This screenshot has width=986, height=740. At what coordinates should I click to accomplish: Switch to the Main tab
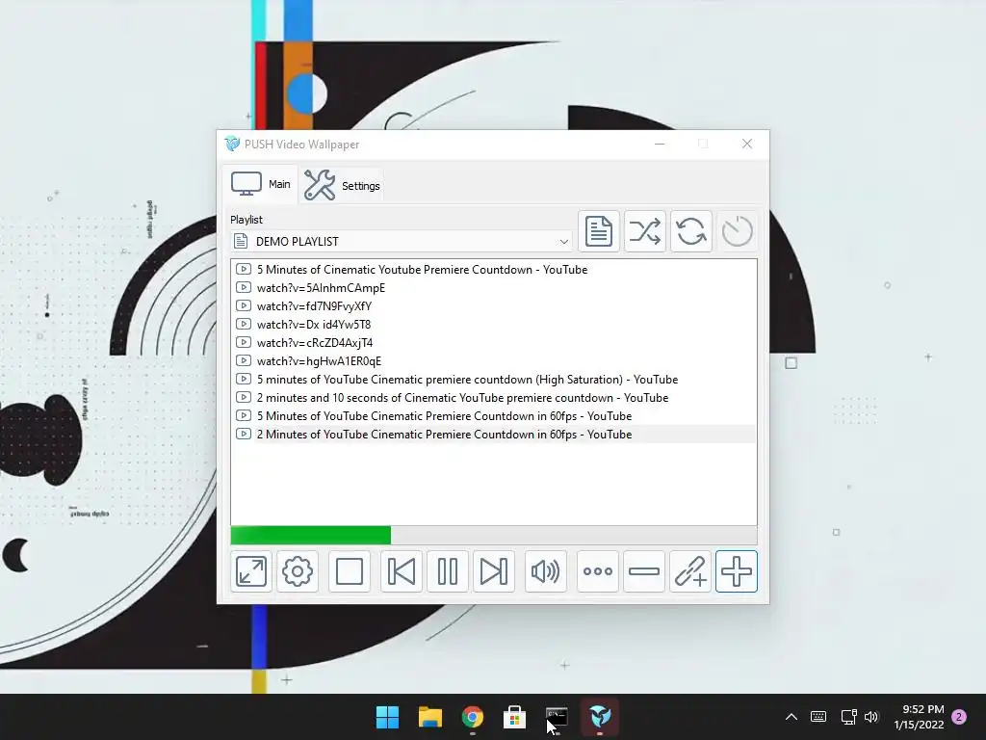260,184
